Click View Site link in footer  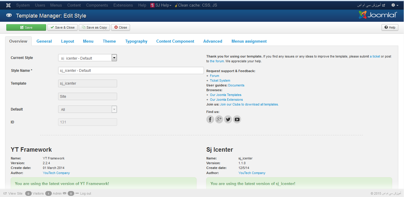(x=15, y=193)
